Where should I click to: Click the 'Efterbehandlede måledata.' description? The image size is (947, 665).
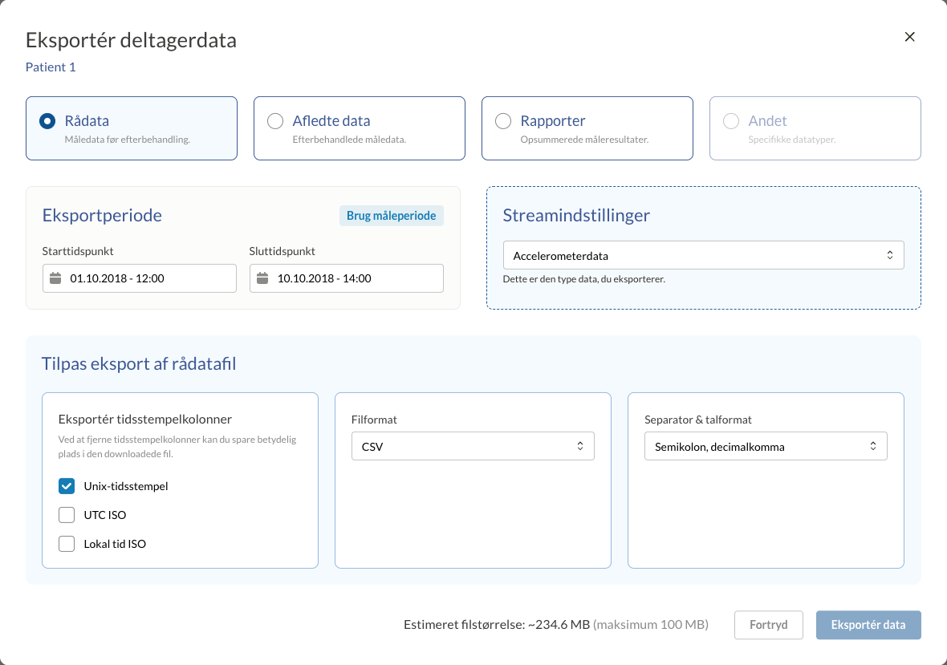click(x=349, y=140)
